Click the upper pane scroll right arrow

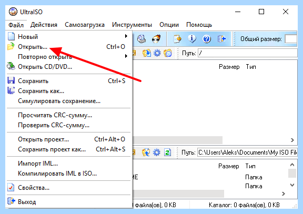coord(292,140)
